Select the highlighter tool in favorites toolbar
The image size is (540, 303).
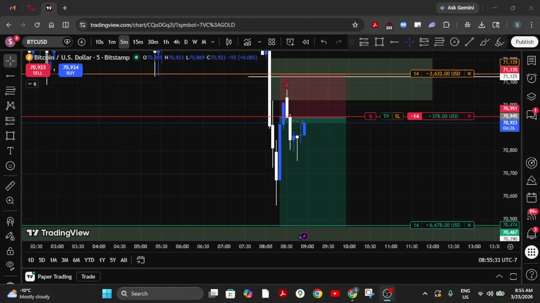(x=499, y=42)
